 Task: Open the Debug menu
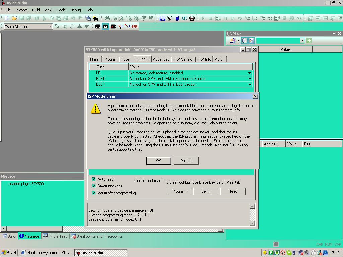pos(75,10)
